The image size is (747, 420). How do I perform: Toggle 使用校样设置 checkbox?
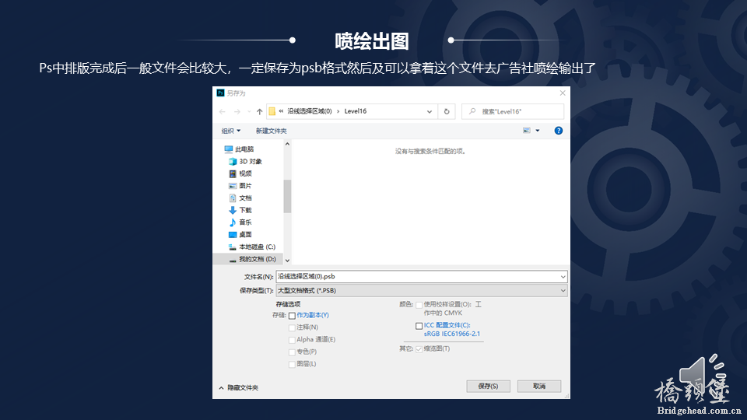(x=419, y=305)
